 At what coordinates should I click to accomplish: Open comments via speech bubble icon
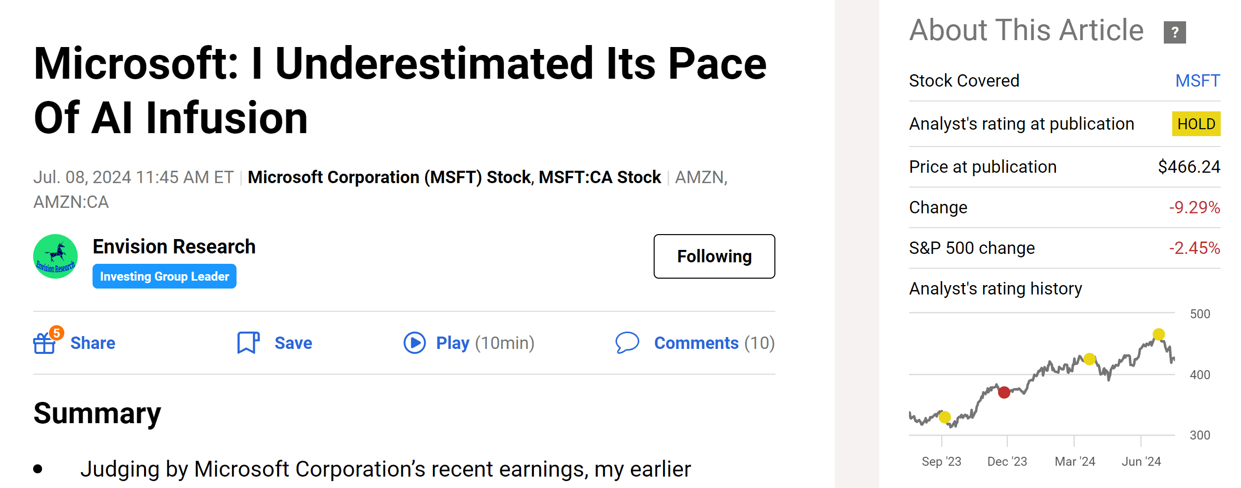coord(627,342)
